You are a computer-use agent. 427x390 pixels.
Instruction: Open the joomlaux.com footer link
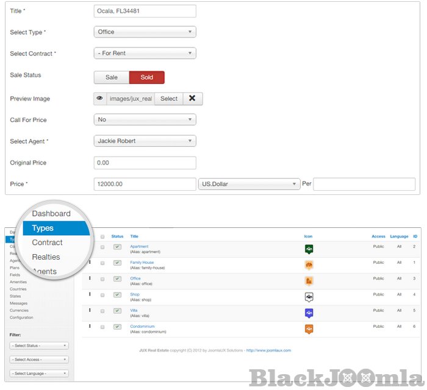coord(268,350)
